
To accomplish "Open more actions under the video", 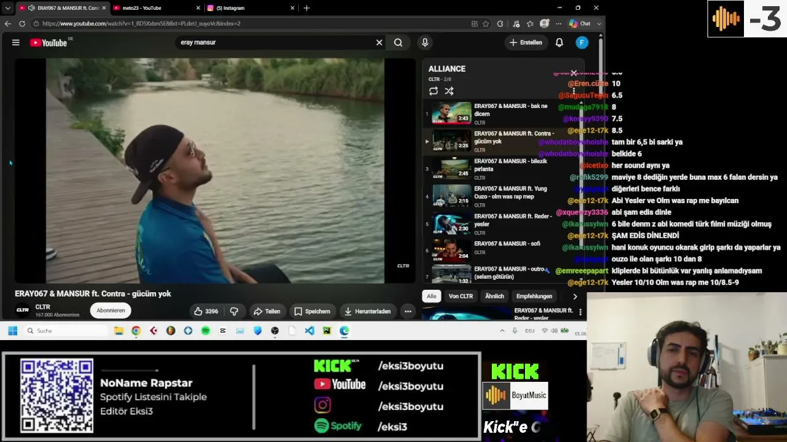I will coord(408,311).
